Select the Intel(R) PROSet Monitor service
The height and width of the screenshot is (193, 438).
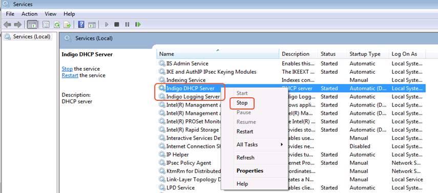tap(194, 121)
